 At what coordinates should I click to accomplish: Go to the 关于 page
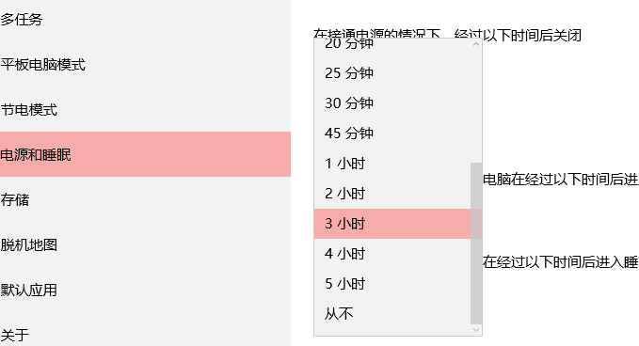point(145,335)
